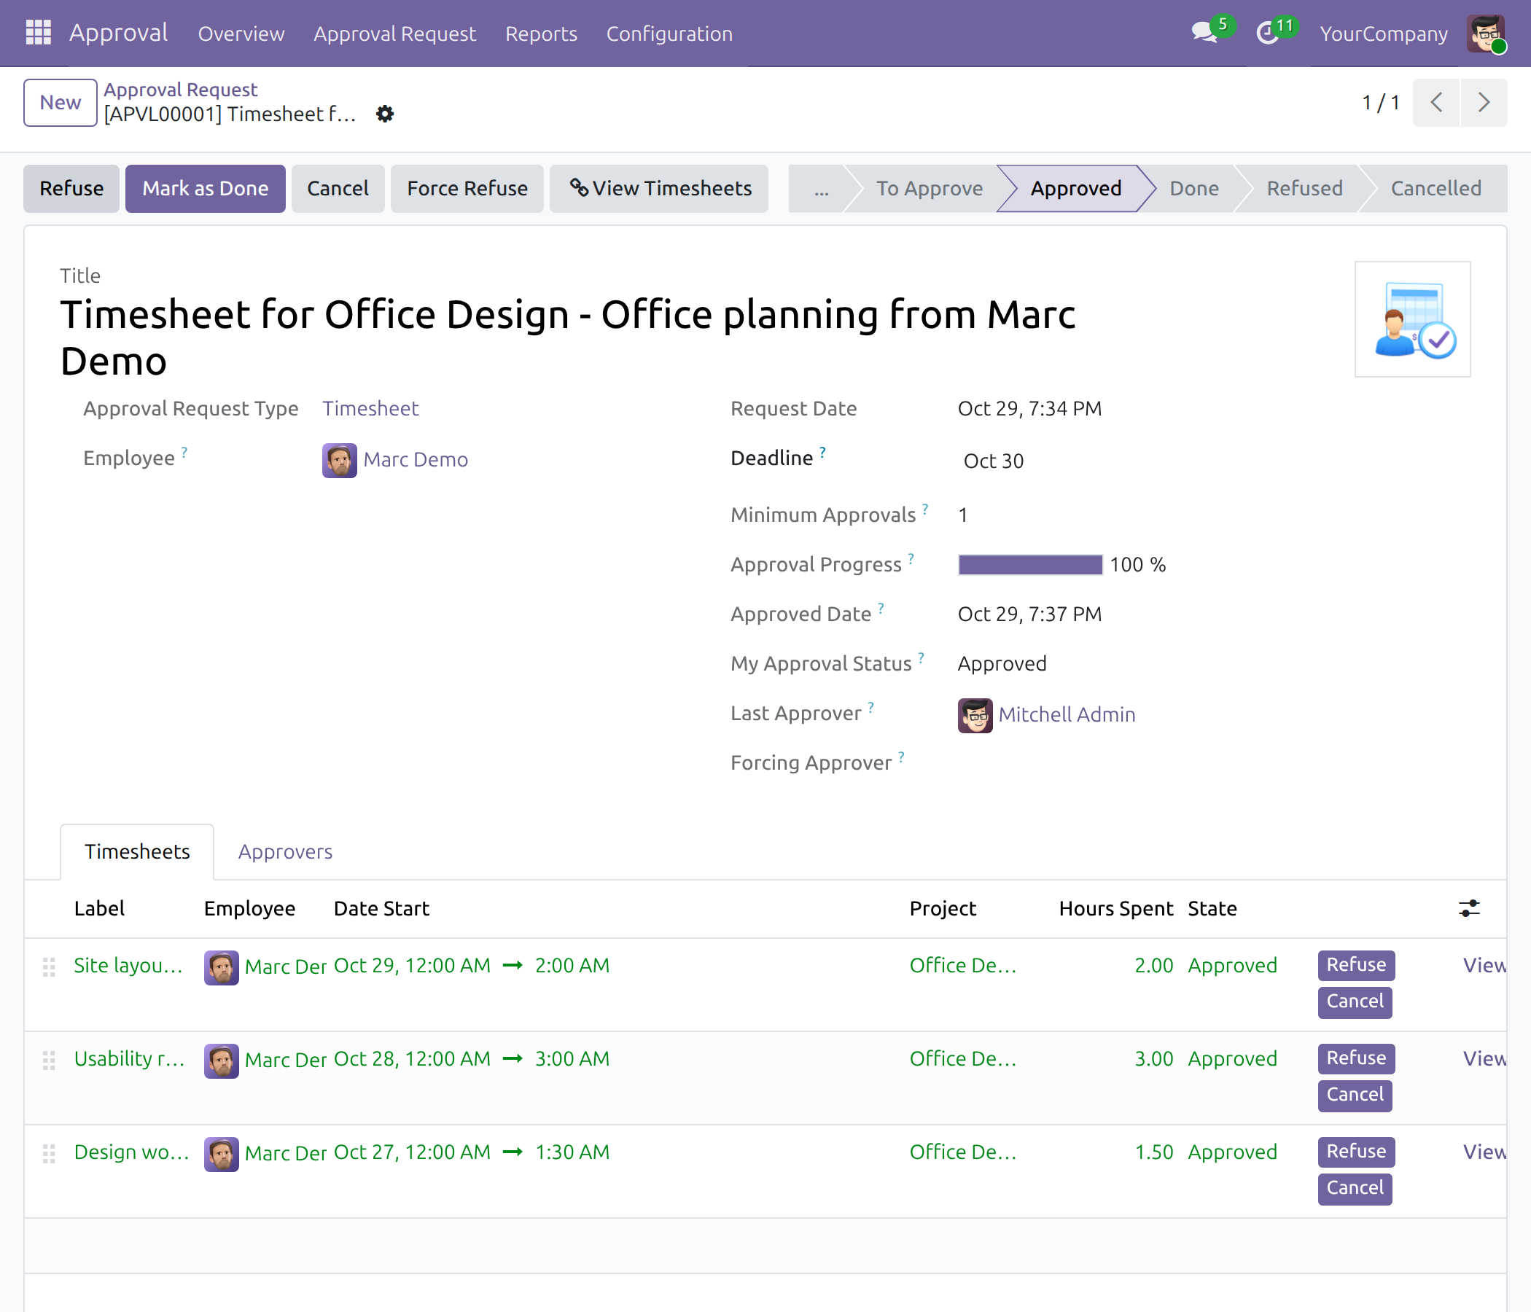Viewport: 1531px width, 1312px height.
Task: Switch to the Approvers tab
Action: tap(285, 851)
